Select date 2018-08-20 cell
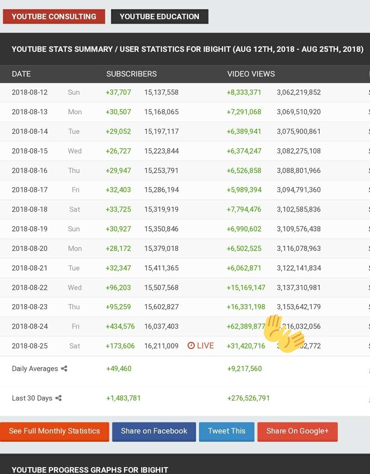This screenshot has width=370, height=474. [x=30, y=249]
